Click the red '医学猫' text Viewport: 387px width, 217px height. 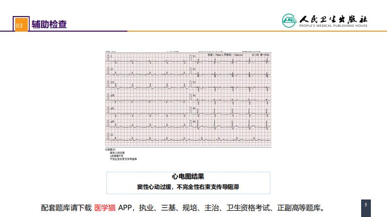coord(105,208)
